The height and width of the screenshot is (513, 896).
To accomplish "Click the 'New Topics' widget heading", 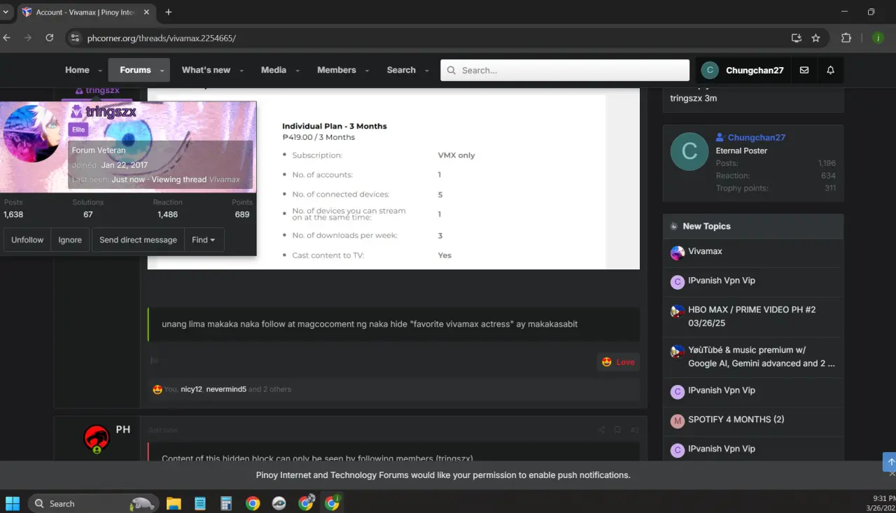I will click(706, 226).
